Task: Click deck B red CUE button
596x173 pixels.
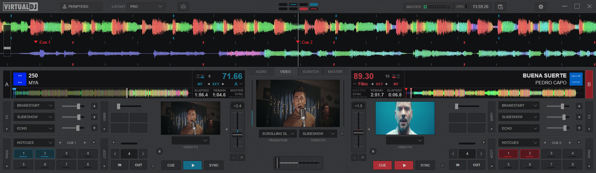Action: pos(382,165)
